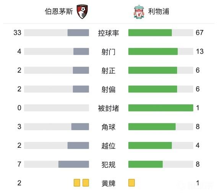The width and height of the screenshot is (217, 194).
Task: Click the 射正 stat label
Action: pyautogui.click(x=108, y=71)
